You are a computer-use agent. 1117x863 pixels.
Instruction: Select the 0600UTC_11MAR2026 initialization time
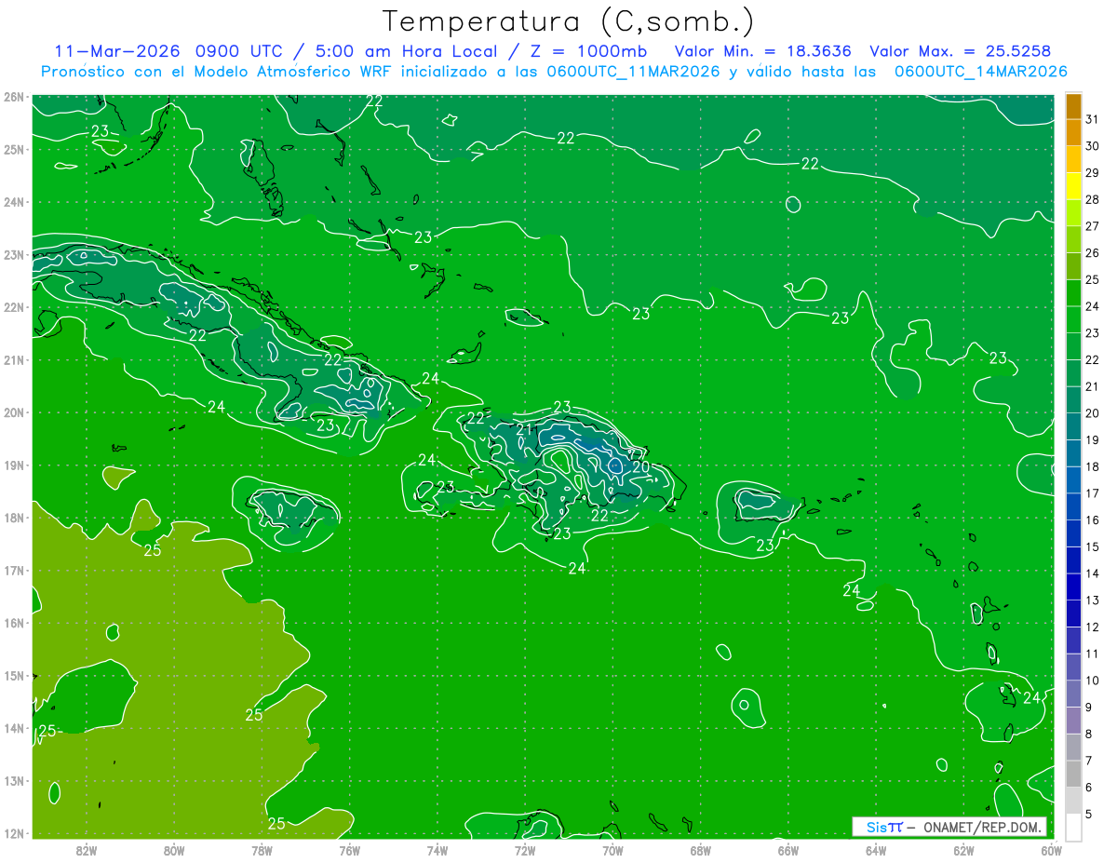click(x=633, y=72)
